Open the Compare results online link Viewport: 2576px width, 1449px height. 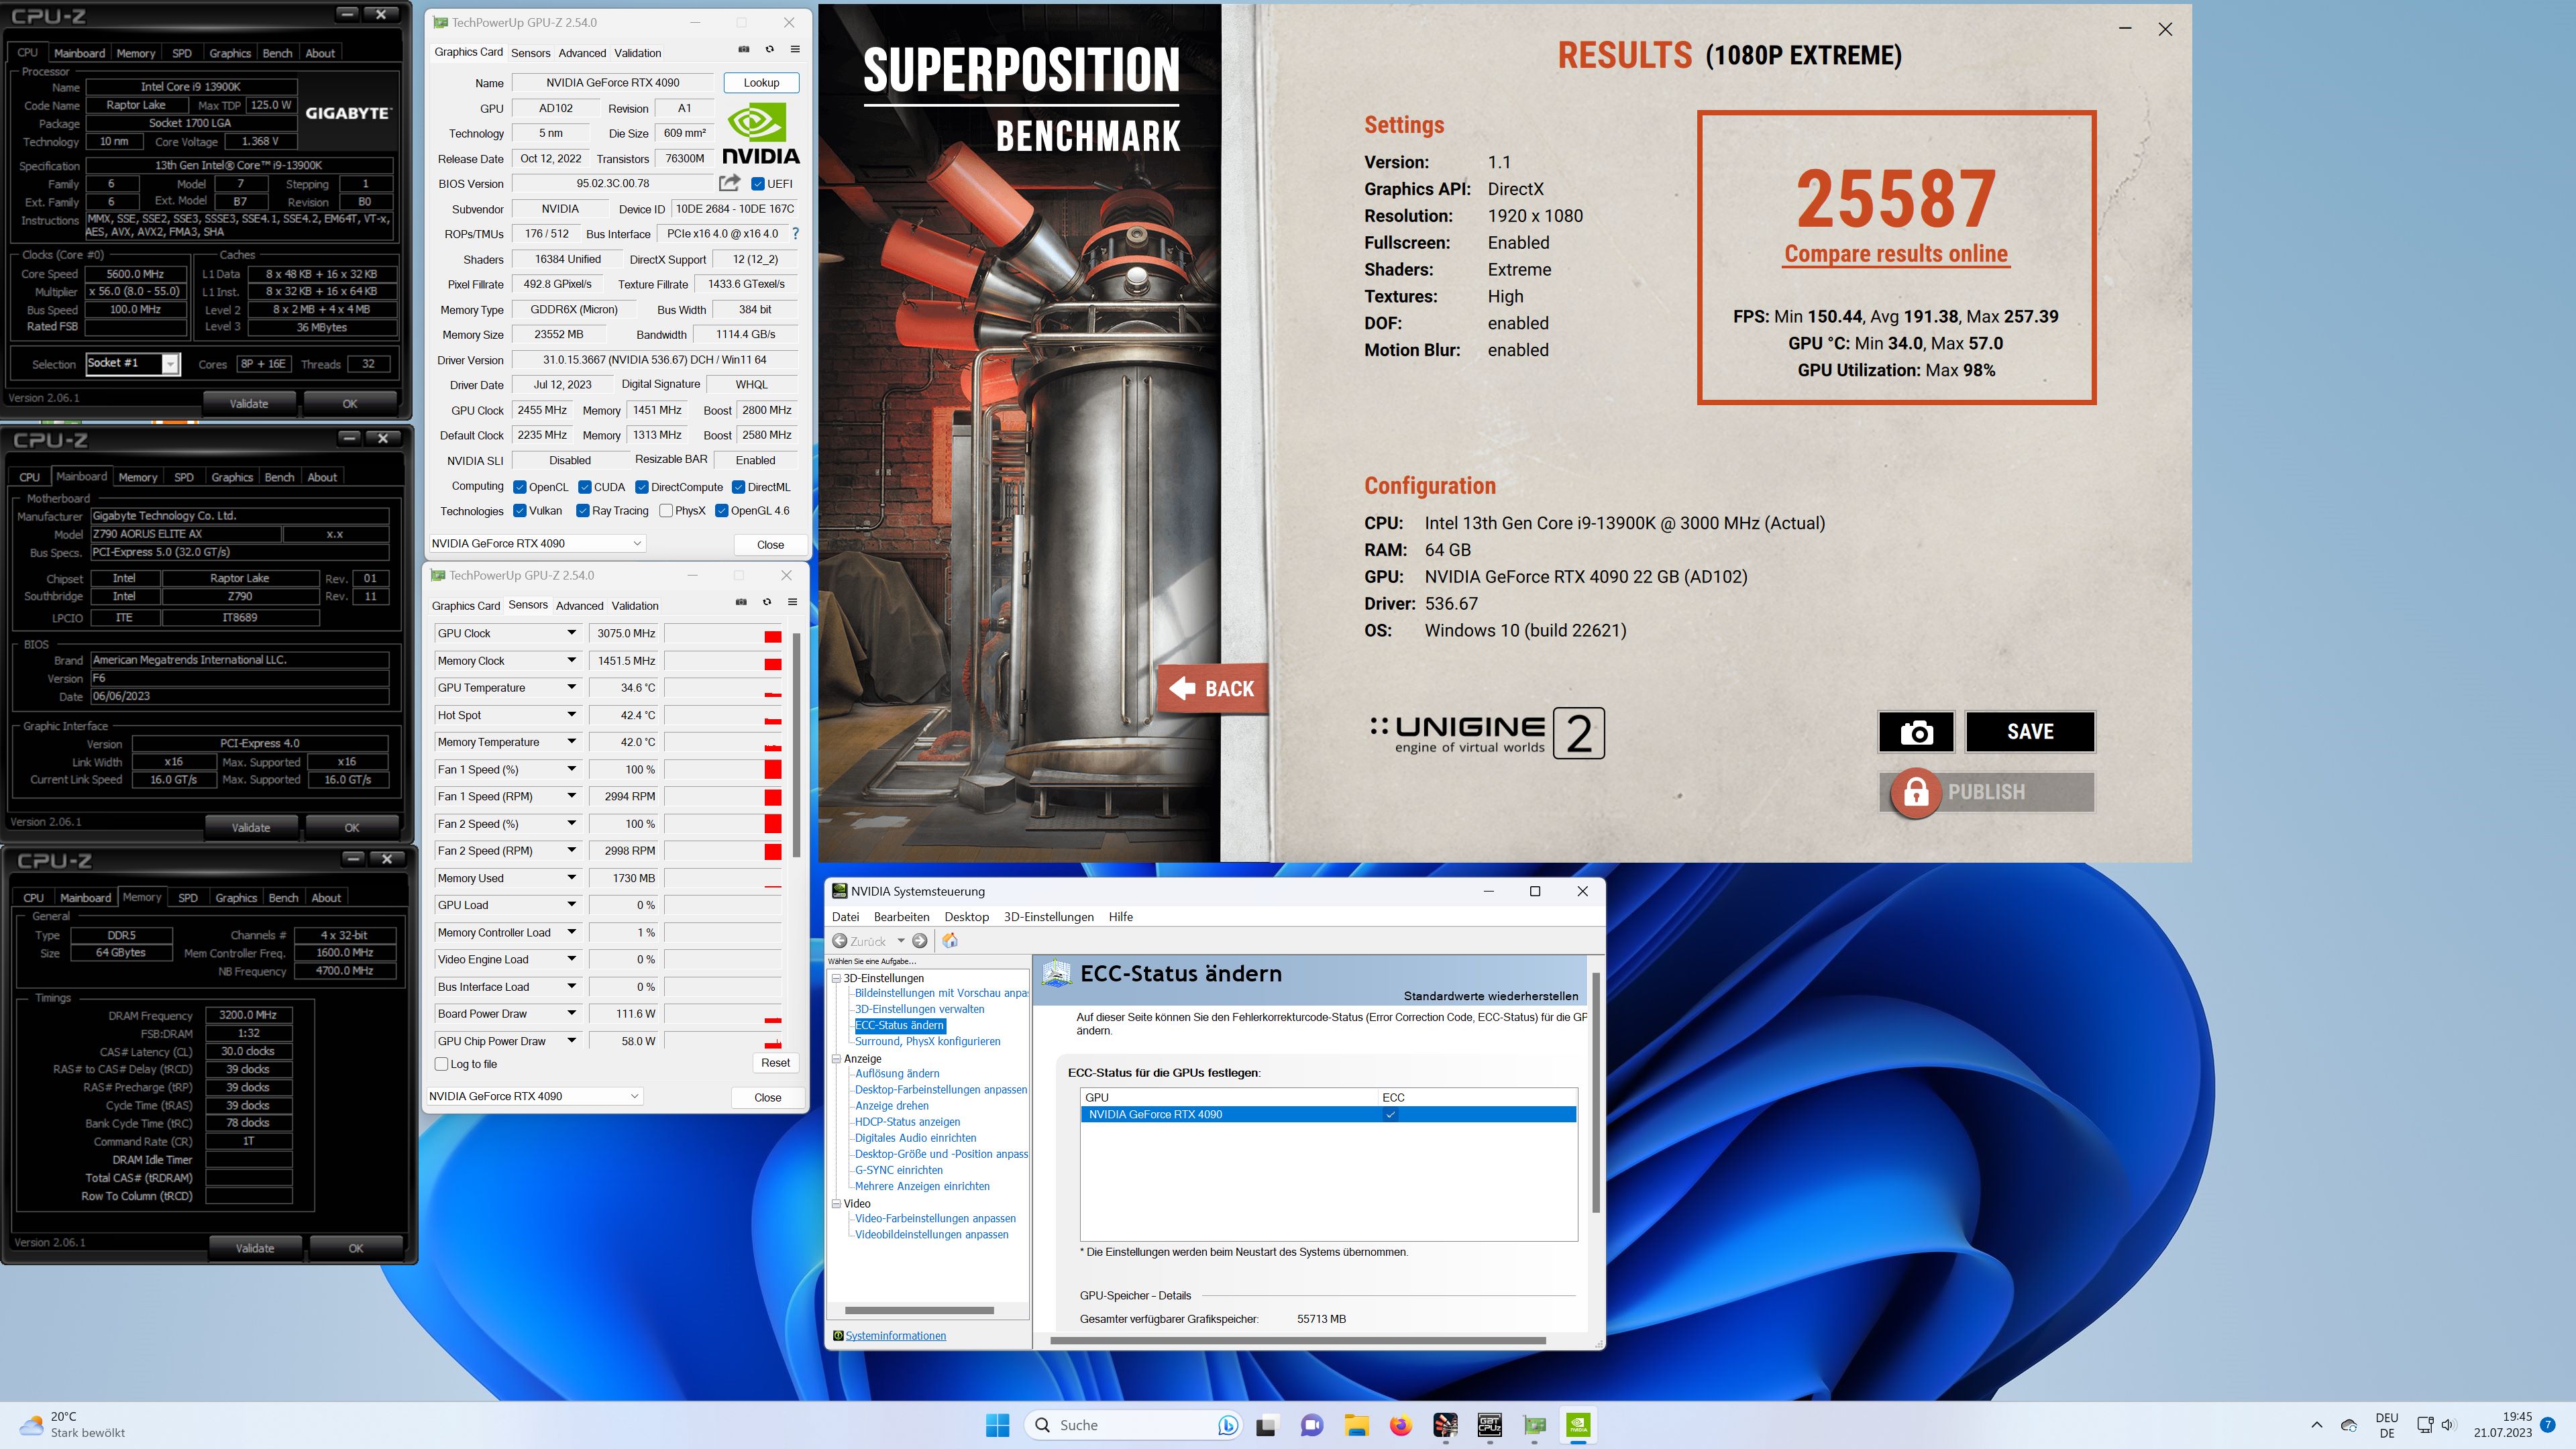(1896, 254)
